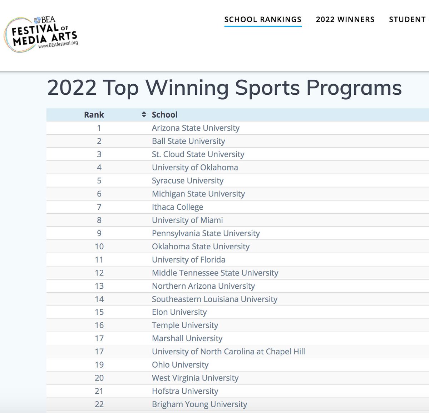Click rank number 12 cell
This screenshot has width=429, height=413.
[x=99, y=273]
